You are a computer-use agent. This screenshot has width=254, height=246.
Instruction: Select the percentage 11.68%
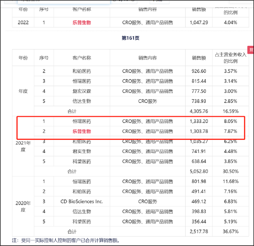pos(230,182)
